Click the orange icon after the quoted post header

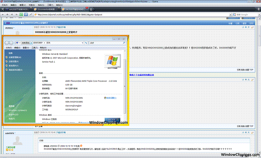[x=81, y=146]
